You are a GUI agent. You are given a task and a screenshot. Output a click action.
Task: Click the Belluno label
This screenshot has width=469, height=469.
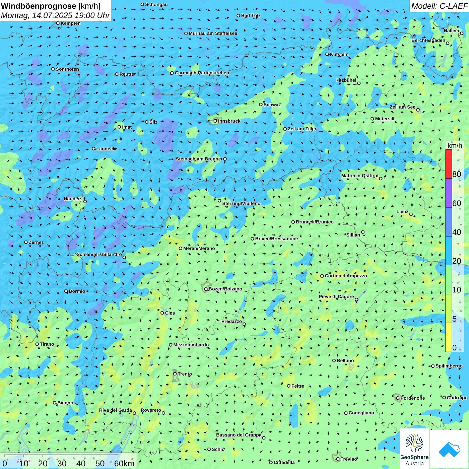[345, 360]
